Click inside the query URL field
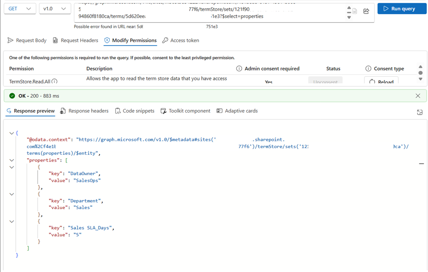 (210, 13)
